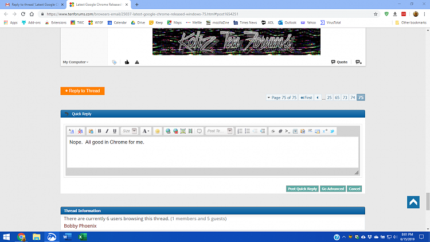Open the Post Template dropdown

click(x=220, y=131)
